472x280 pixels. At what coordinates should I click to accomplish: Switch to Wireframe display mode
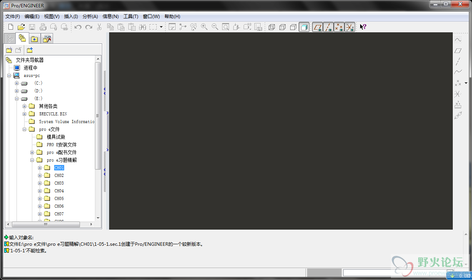pyautogui.click(x=272, y=27)
